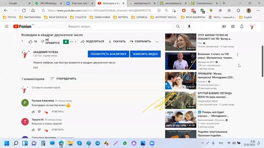The height and width of the screenshot is (148, 264).
Task: Switch to the Участник browser tab
Action: coord(80,3)
